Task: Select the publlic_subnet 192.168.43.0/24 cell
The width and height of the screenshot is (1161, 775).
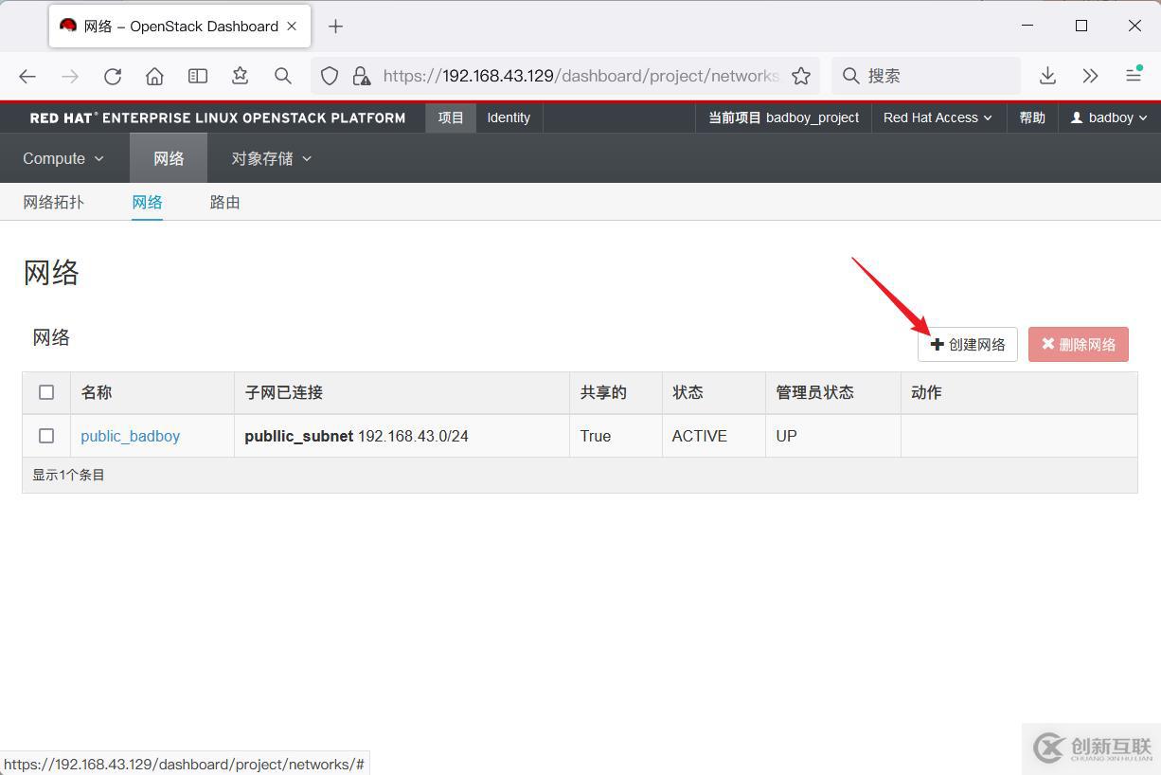Action: coord(402,436)
